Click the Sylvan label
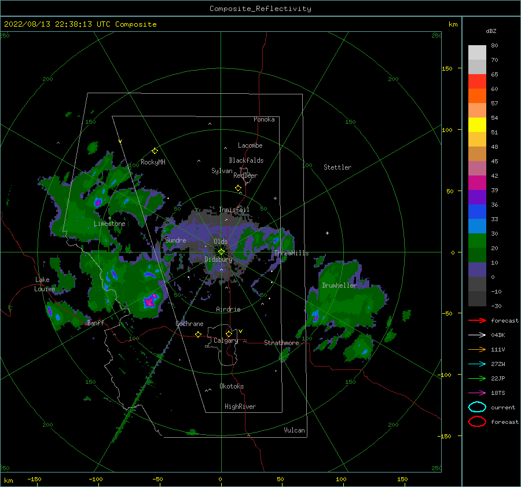The height and width of the screenshot is (487, 521). 222,171
